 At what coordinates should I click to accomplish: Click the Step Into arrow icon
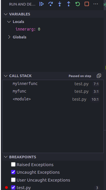(60, 4)
